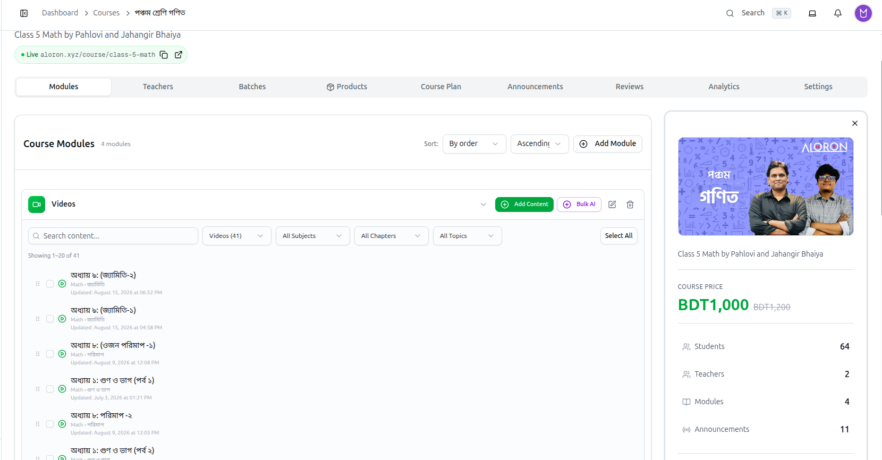882x460 pixels.
Task: Open the By order sort dropdown
Action: pyautogui.click(x=474, y=144)
